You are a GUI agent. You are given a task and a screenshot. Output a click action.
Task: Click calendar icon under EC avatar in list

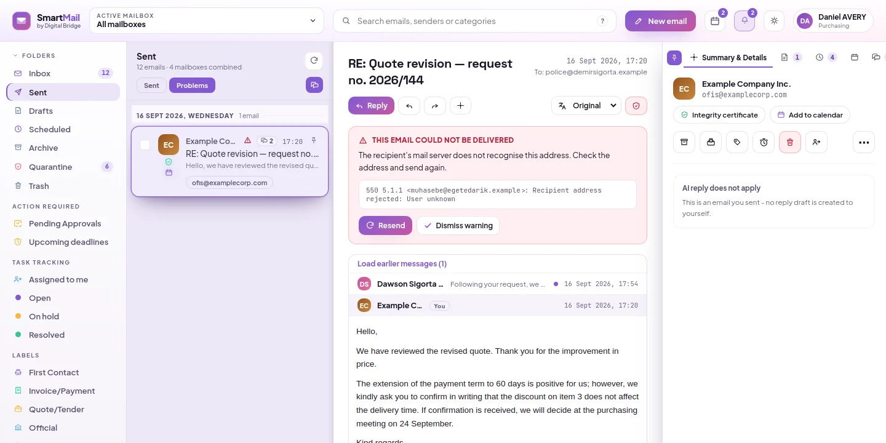coord(169,173)
